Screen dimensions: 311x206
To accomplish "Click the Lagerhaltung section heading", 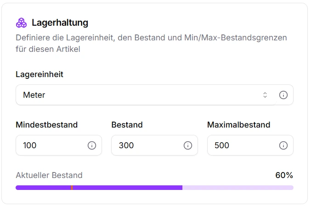I will coord(60,22).
